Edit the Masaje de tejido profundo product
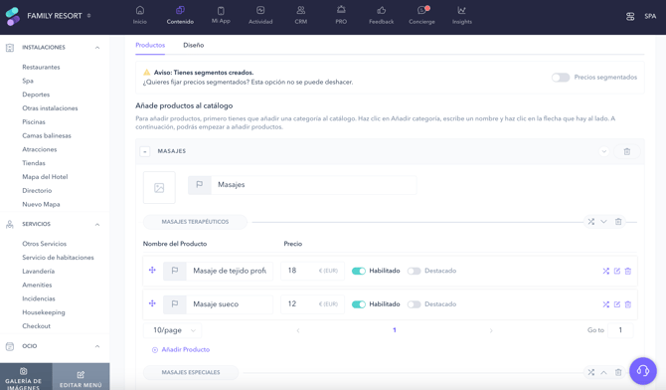The width and height of the screenshot is (666, 390). [x=617, y=271]
